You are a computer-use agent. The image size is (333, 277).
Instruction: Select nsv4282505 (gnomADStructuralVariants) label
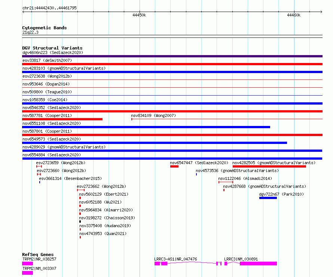click(x=274, y=163)
